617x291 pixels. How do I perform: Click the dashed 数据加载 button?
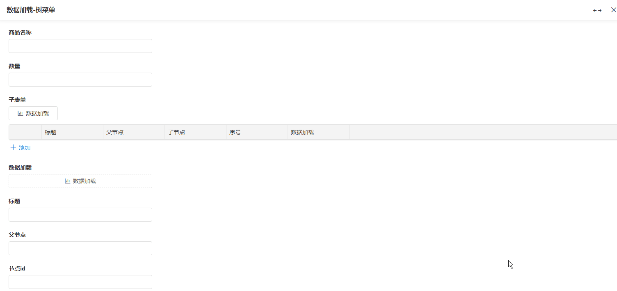80,181
